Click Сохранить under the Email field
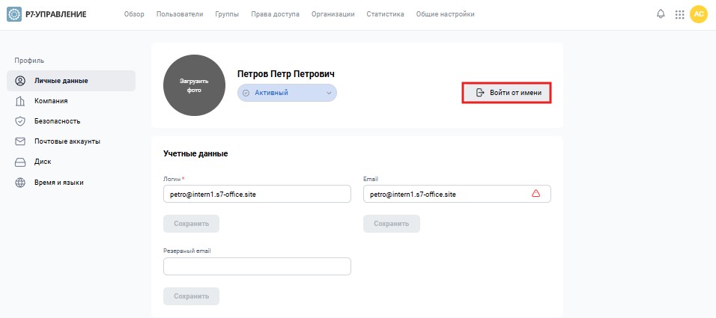The image size is (716, 318). (392, 224)
